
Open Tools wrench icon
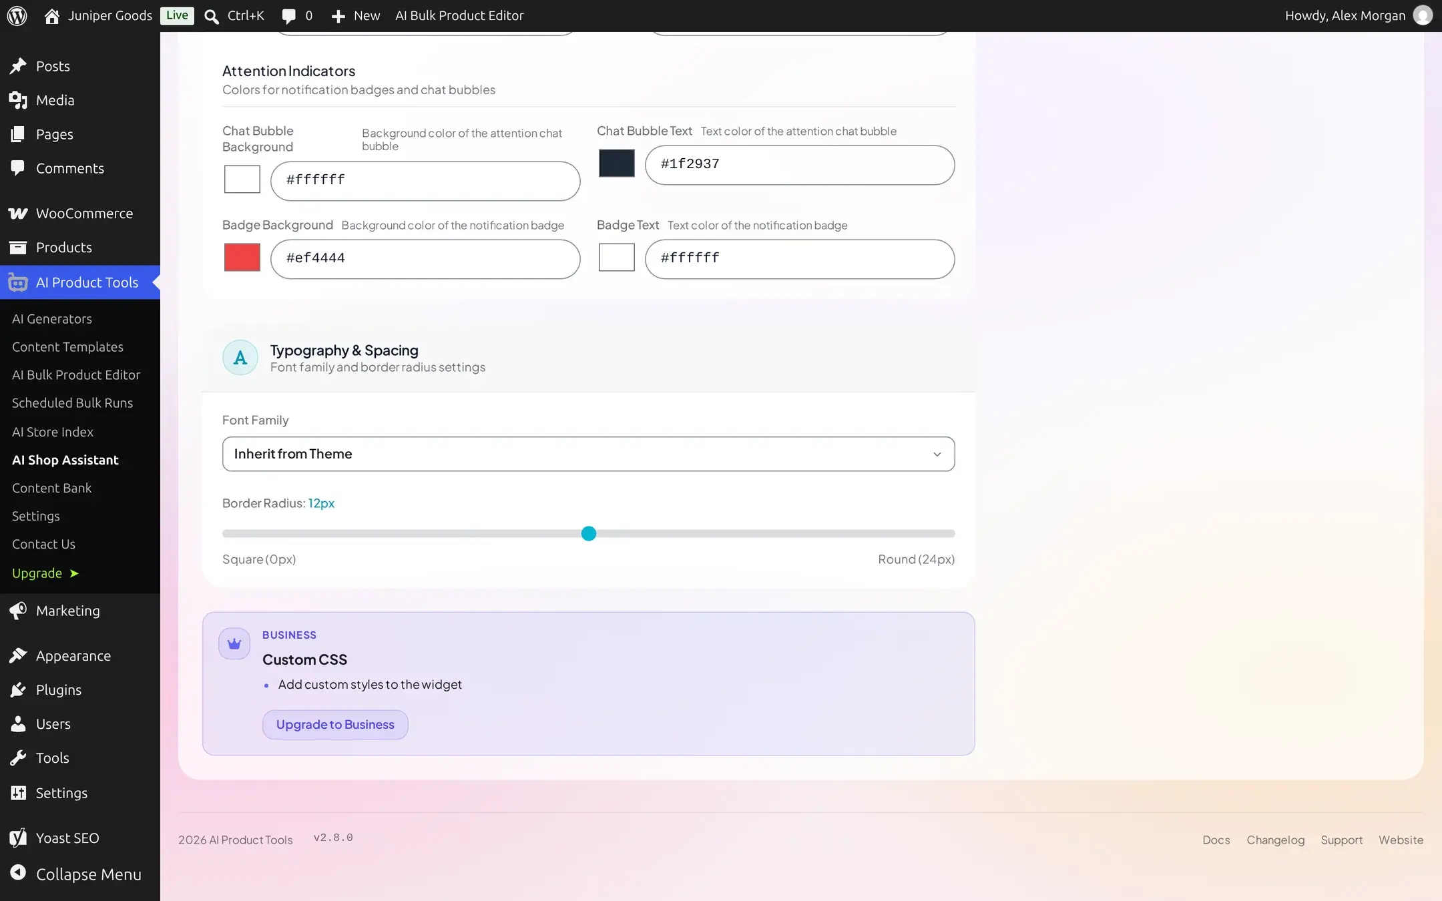click(18, 758)
